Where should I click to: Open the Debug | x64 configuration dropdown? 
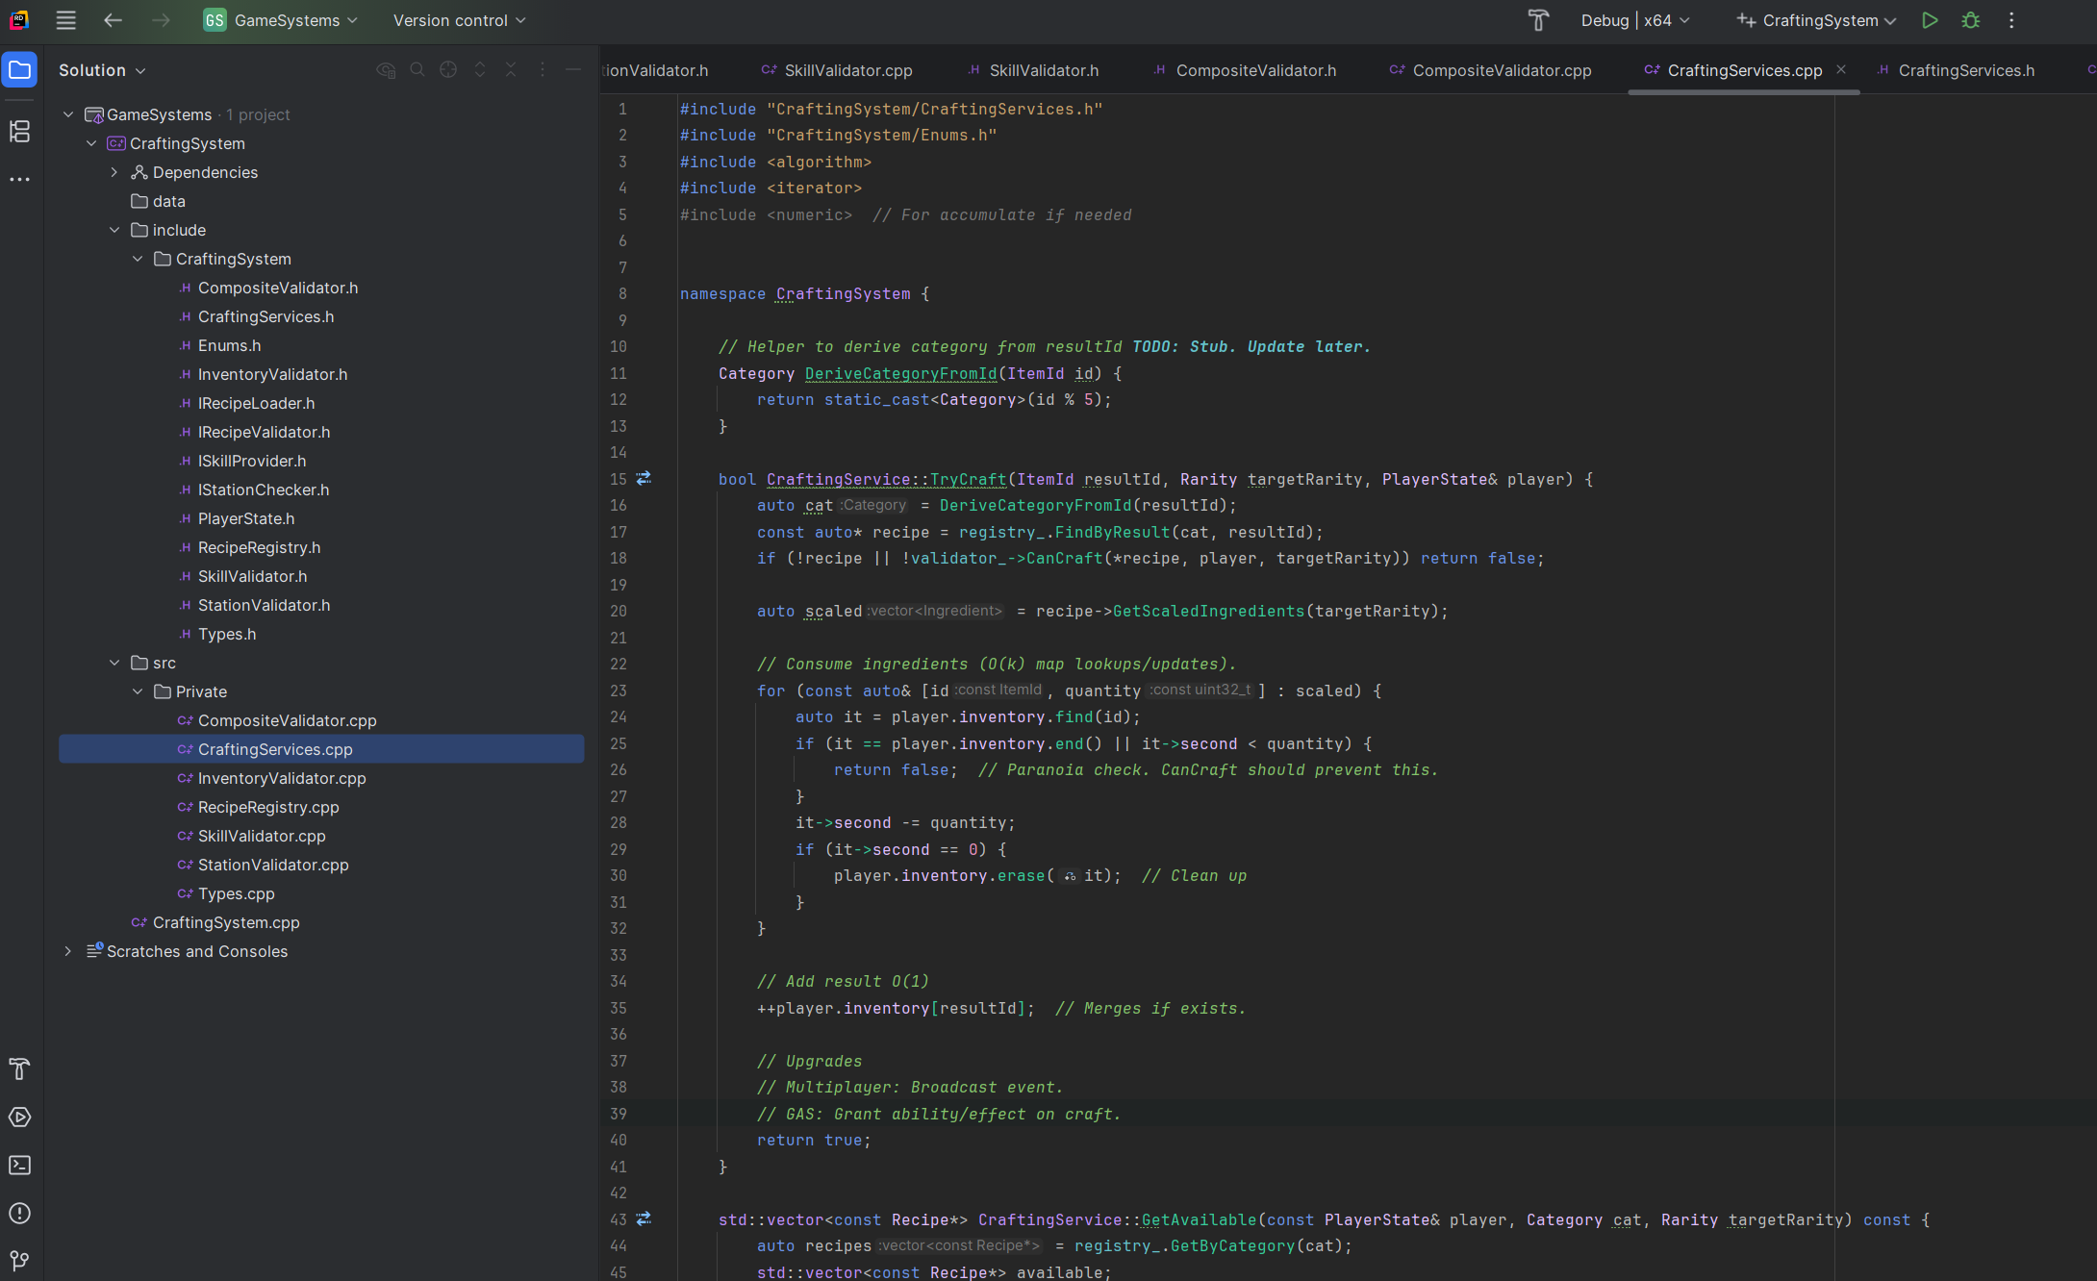pos(1635,20)
